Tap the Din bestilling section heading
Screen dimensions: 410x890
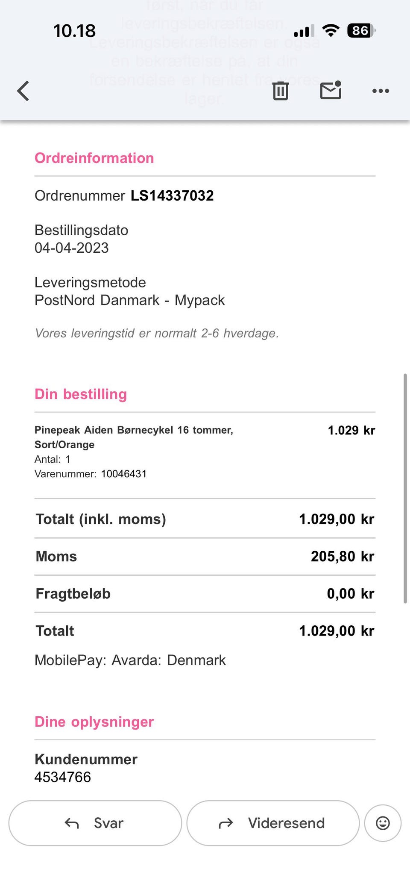(81, 394)
